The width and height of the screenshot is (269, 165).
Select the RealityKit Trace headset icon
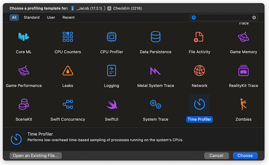(243, 71)
